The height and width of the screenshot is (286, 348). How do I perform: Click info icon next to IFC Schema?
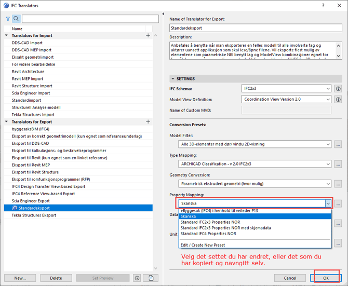[x=338, y=89]
